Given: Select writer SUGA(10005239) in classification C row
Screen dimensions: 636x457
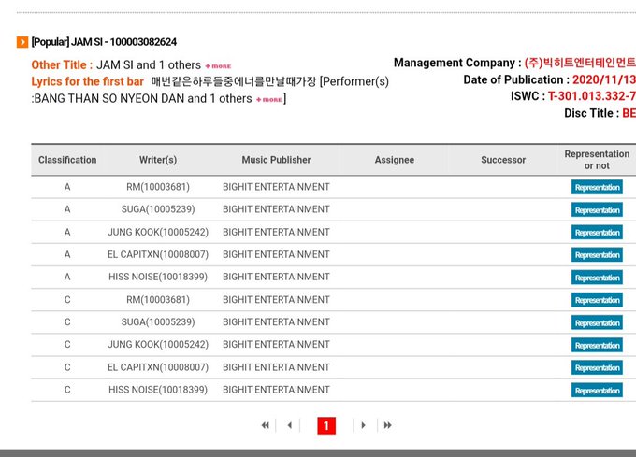Looking at the screenshot, I should tap(158, 321).
